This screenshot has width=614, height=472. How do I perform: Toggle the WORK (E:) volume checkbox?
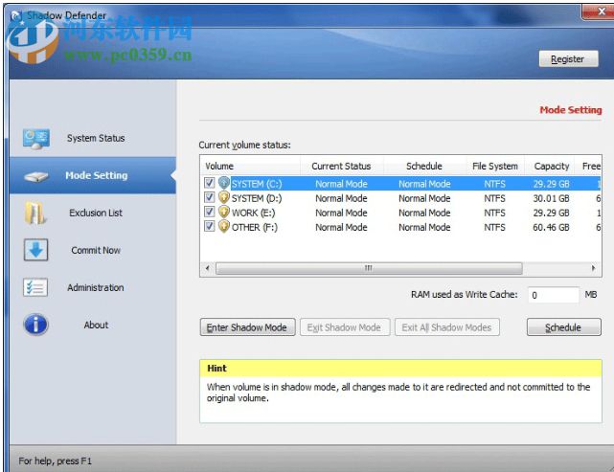210,213
